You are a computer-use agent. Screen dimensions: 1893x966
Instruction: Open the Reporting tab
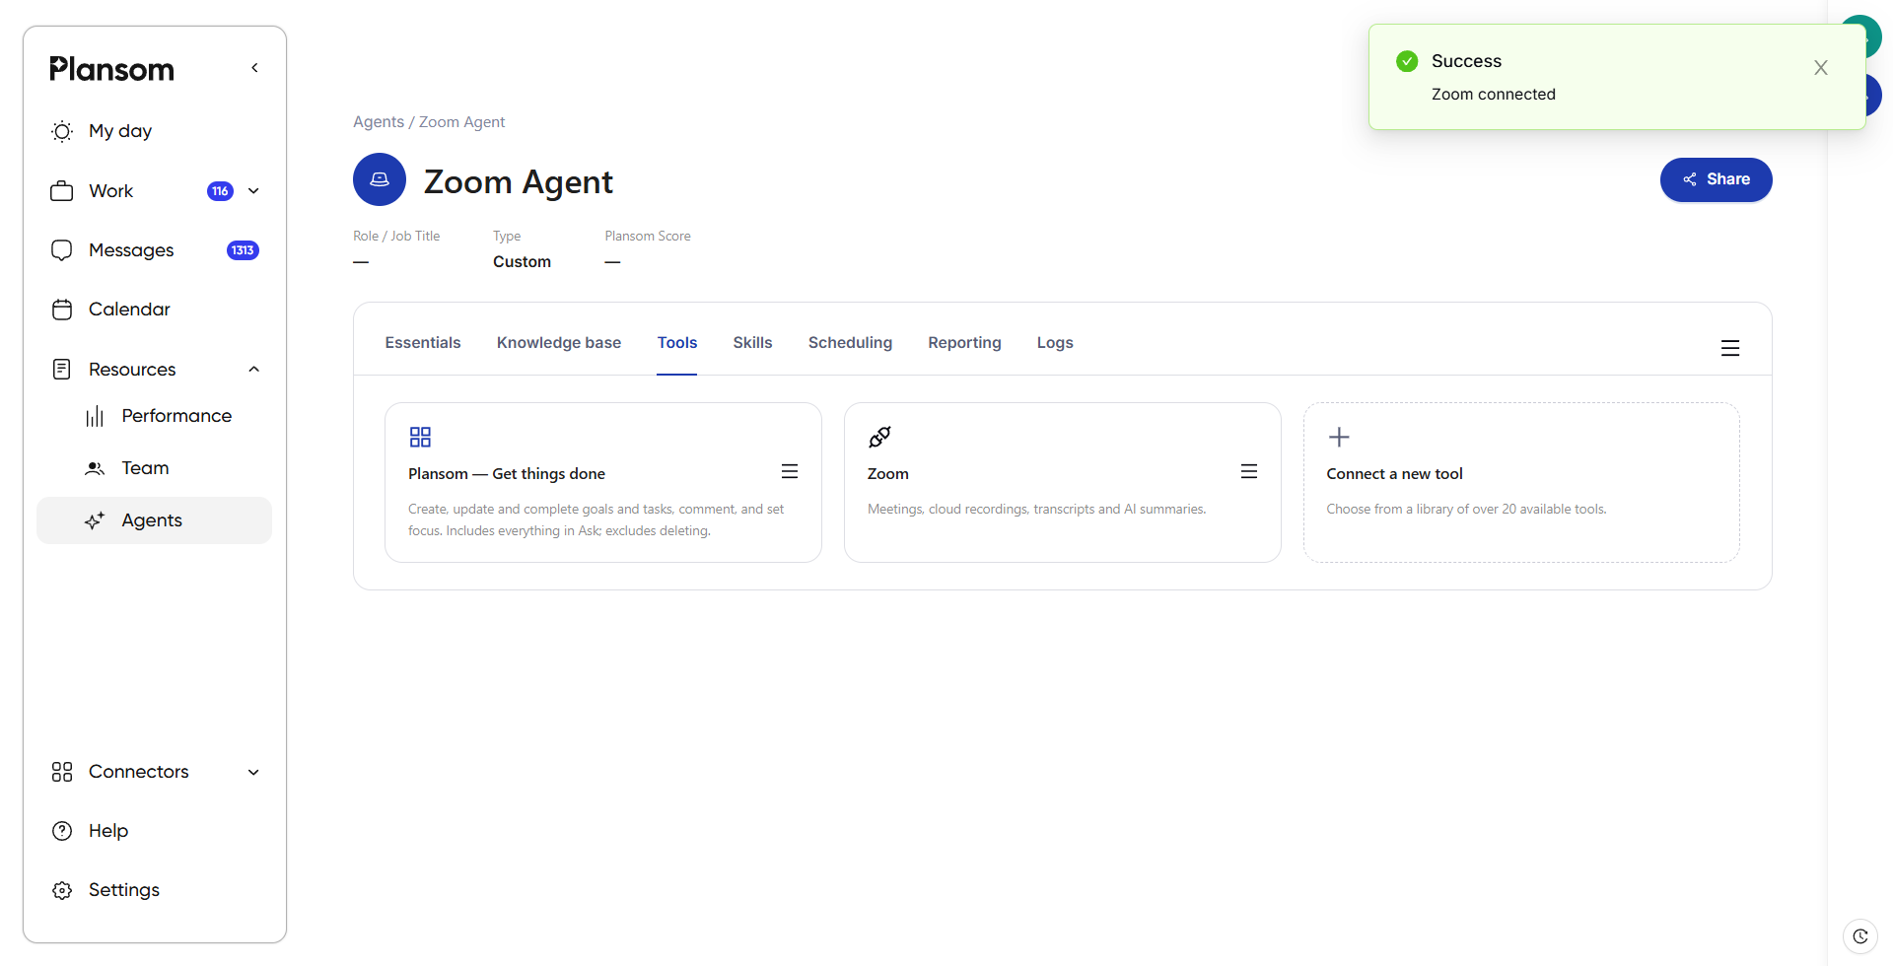[964, 342]
